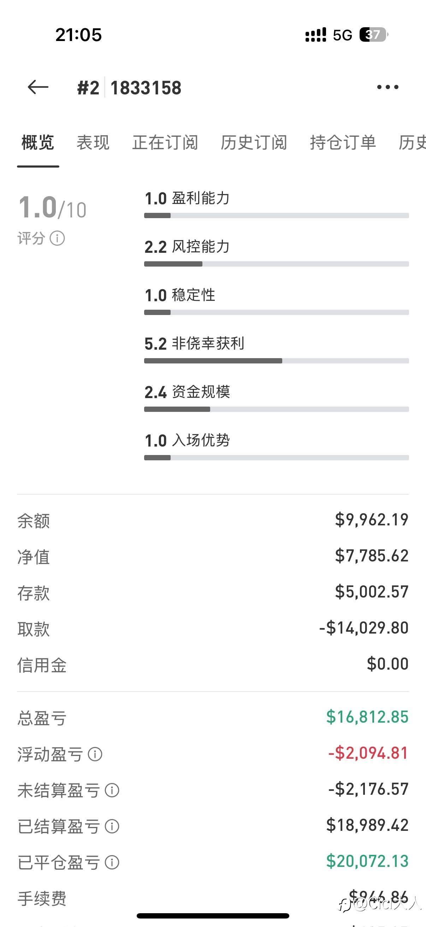Tap the 总盈亏 value $16,812.85
426x927 pixels.
[367, 717]
